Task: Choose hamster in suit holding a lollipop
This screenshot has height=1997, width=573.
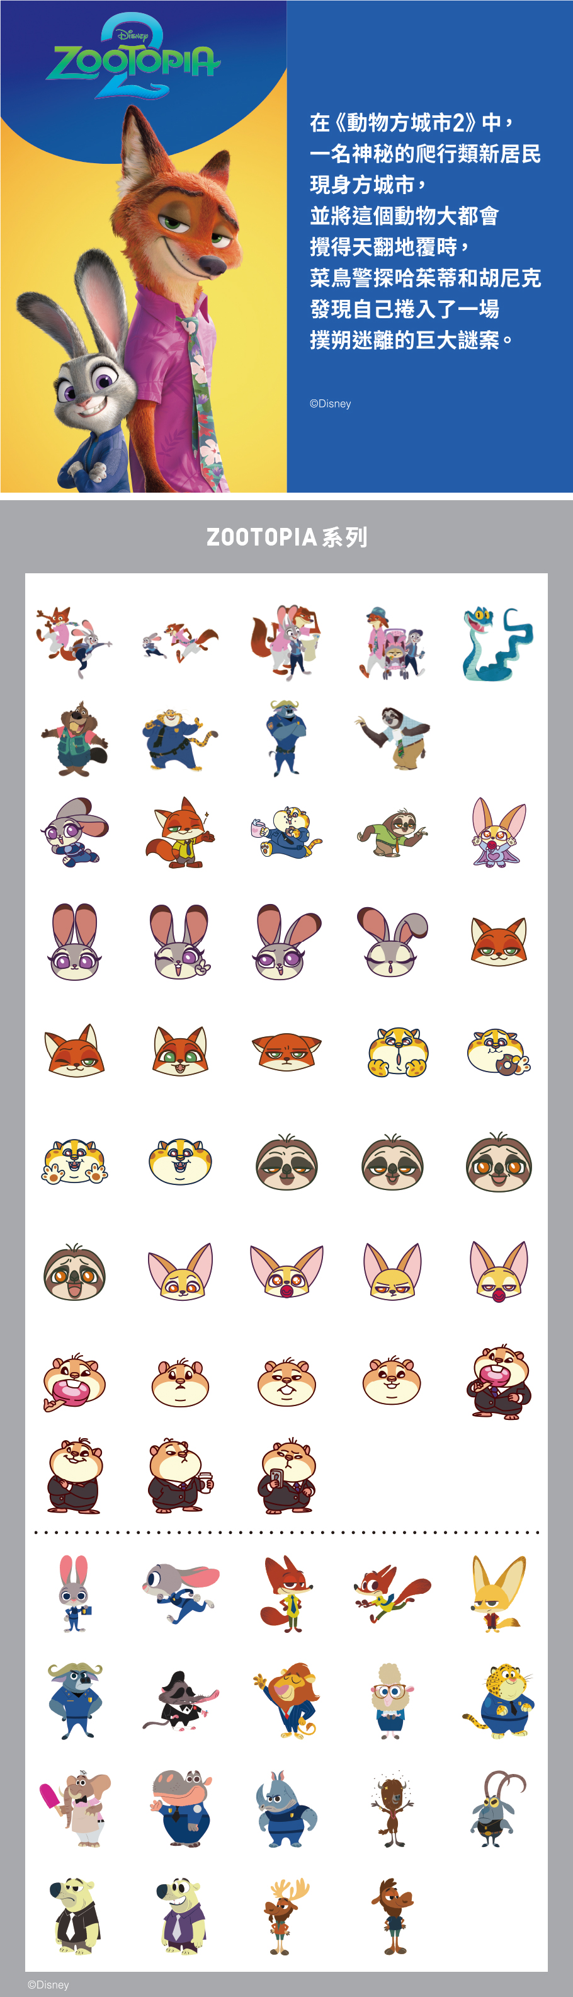Action: click(499, 1382)
